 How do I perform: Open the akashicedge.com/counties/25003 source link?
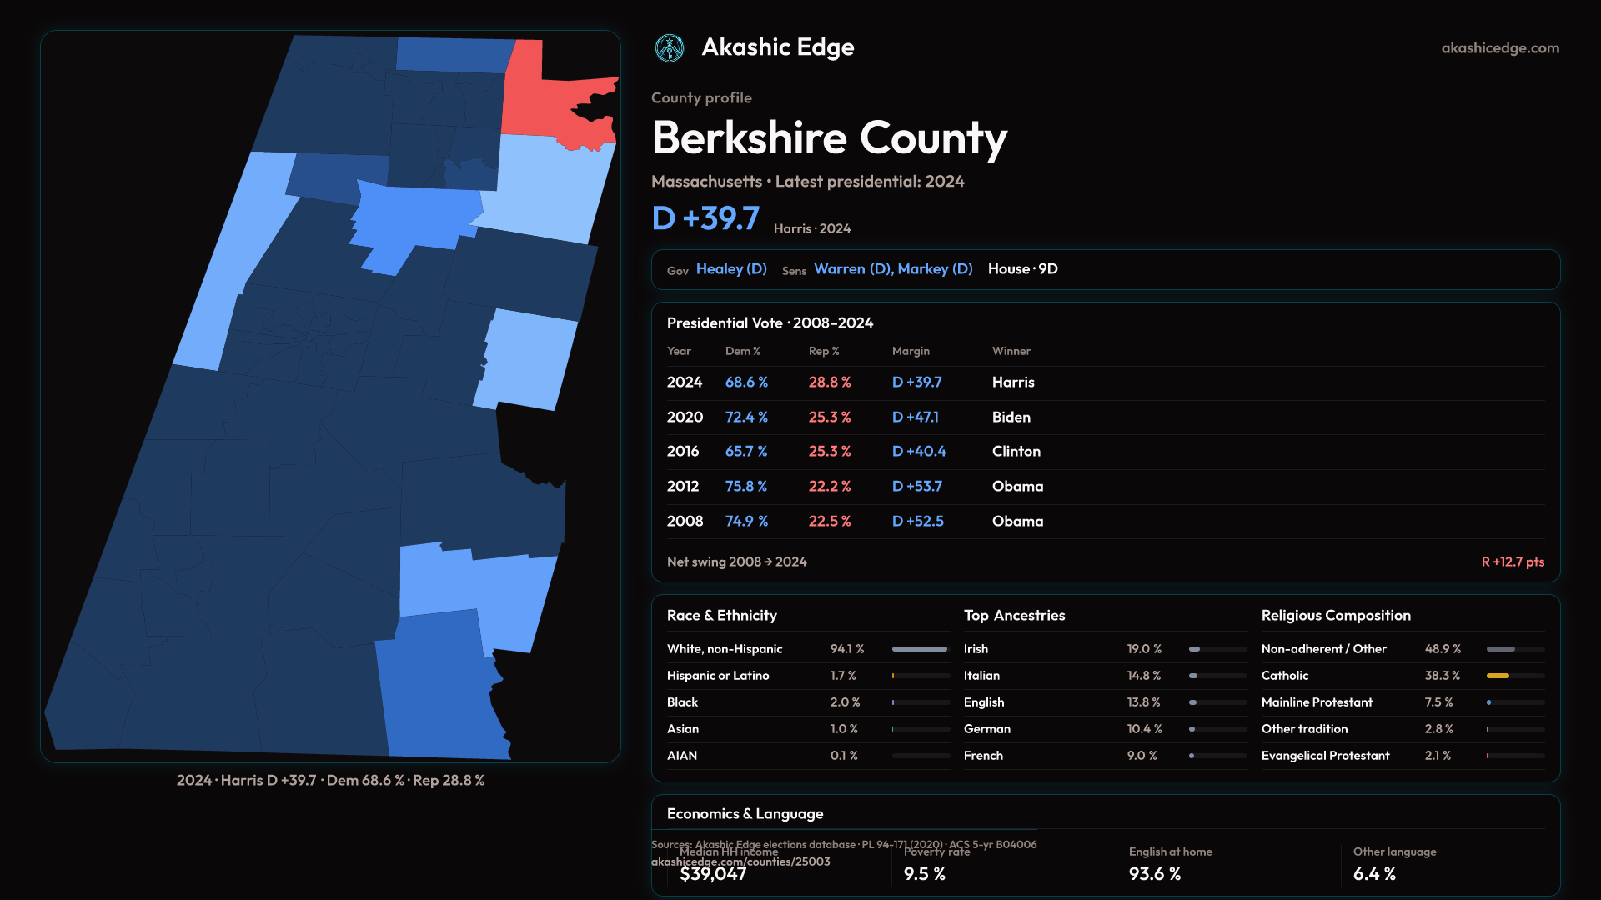pyautogui.click(x=740, y=862)
